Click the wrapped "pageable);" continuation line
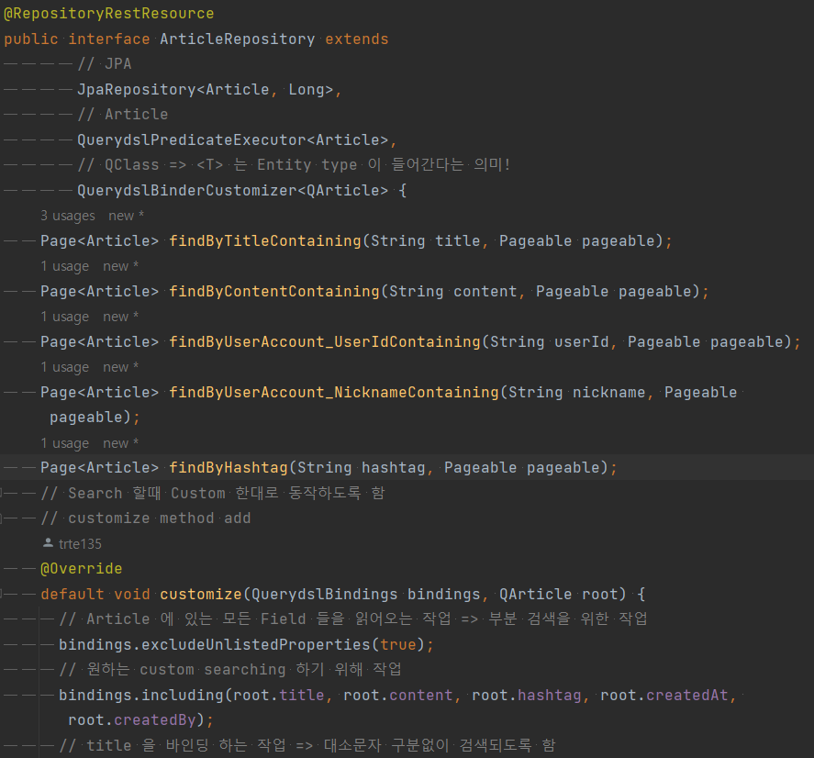The image size is (814, 758). pyautogui.click(x=95, y=417)
